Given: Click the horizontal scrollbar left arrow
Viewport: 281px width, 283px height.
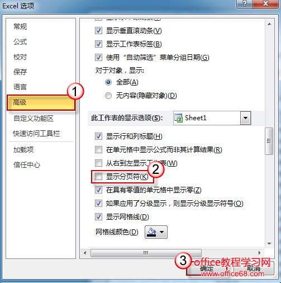Looking at the screenshot, I should [85, 253].
